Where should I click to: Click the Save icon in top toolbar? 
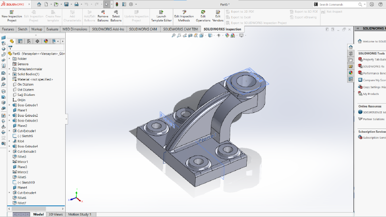(x=67, y=4)
